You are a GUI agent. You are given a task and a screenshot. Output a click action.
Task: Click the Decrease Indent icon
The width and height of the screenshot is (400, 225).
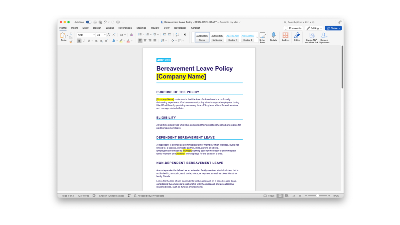point(165,35)
